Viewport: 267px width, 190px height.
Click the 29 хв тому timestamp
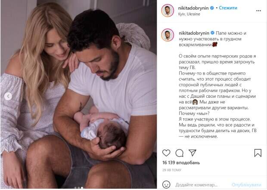pyautogui.click(x=172, y=170)
